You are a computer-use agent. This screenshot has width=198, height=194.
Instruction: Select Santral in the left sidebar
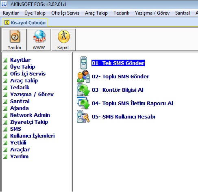[20, 101]
